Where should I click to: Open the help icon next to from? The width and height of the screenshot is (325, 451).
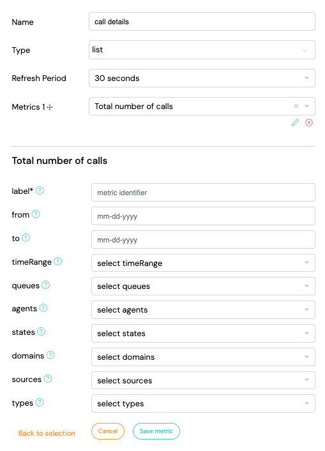coord(36,214)
